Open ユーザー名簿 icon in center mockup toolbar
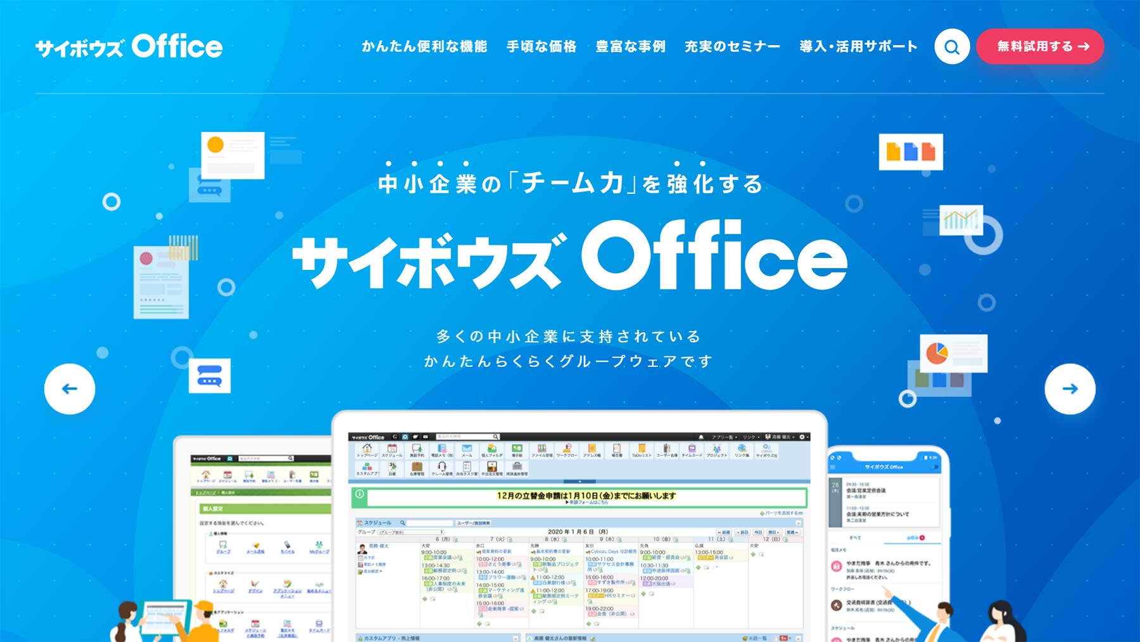This screenshot has width=1140, height=642. click(667, 450)
